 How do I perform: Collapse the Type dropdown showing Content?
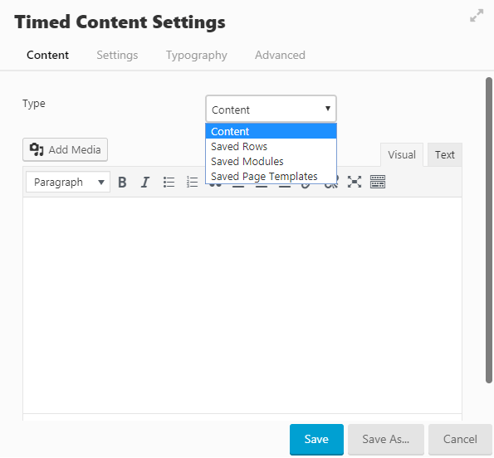tap(271, 109)
